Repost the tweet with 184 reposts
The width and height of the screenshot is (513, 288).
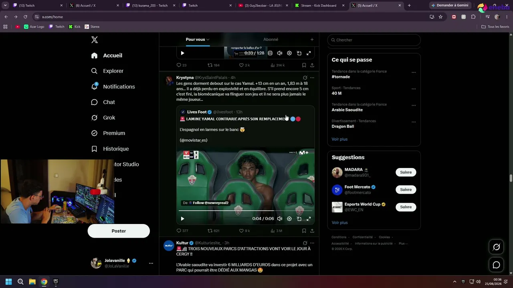pos(213,65)
